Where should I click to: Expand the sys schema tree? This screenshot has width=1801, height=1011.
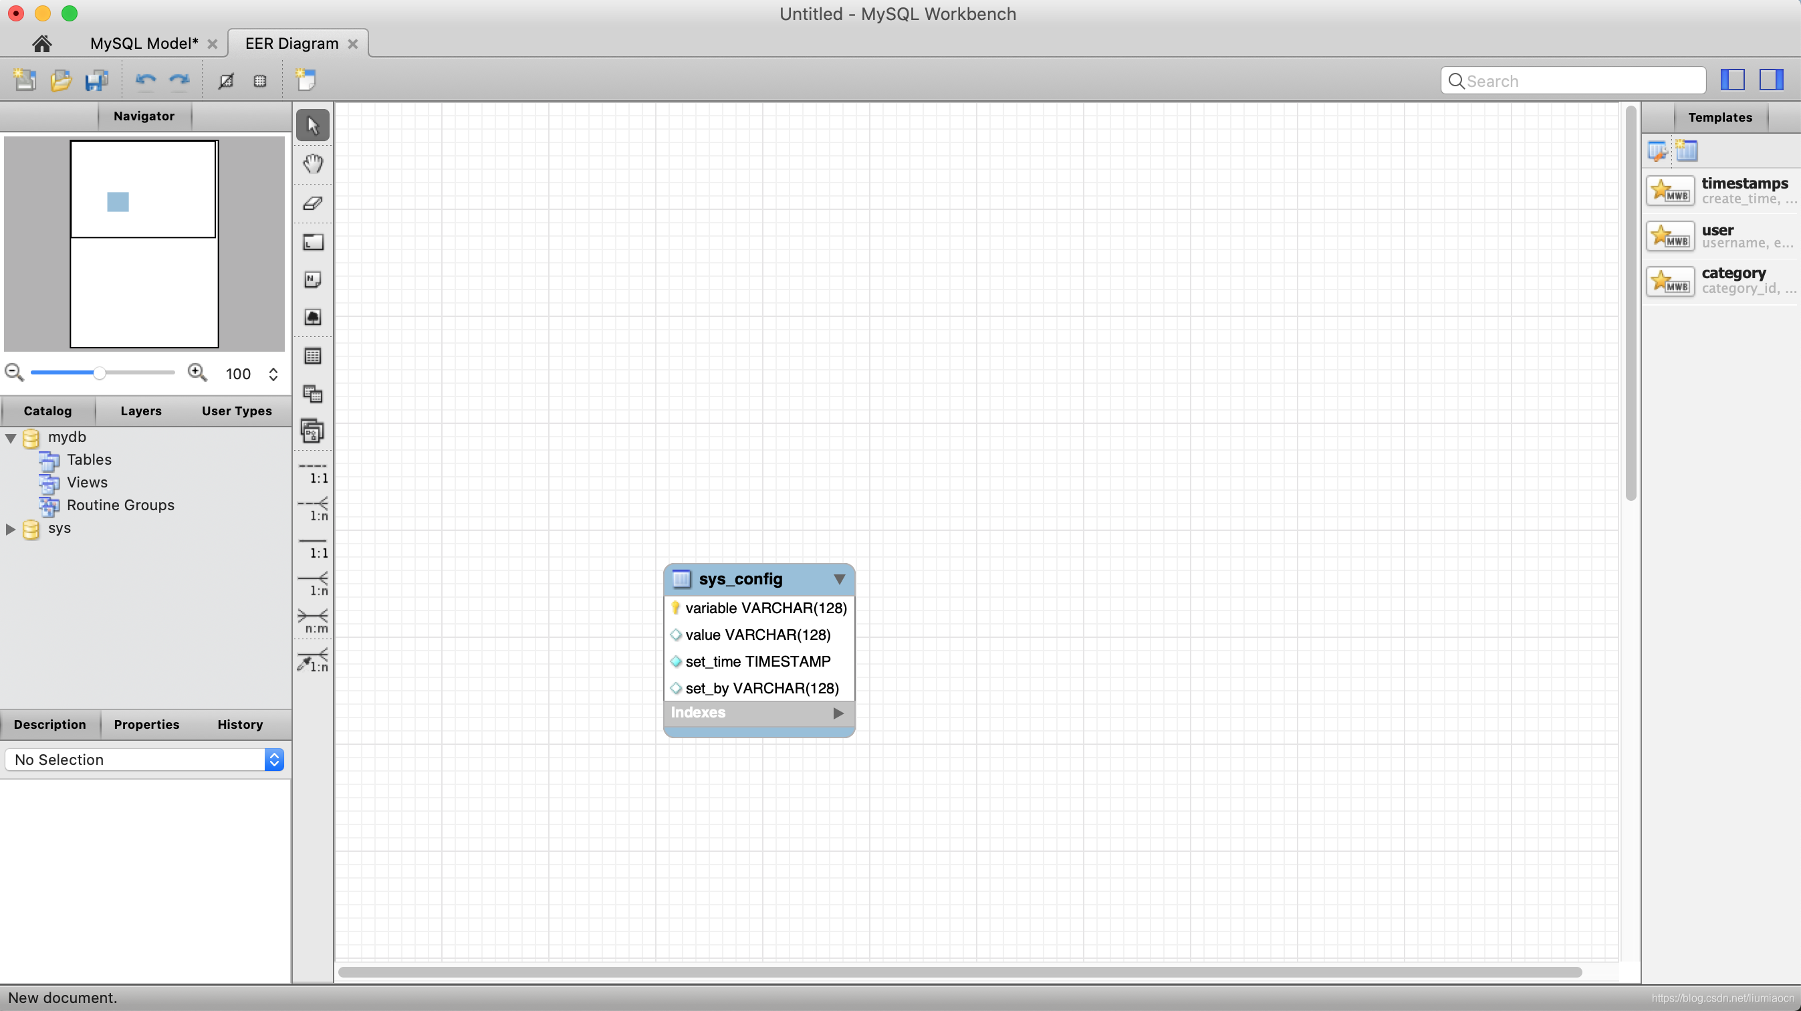pos(11,529)
